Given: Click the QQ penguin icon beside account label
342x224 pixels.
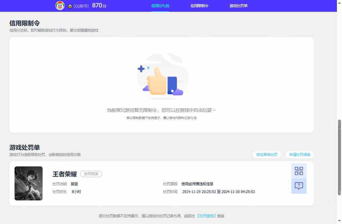Looking at the screenshot, I should 70,6.
